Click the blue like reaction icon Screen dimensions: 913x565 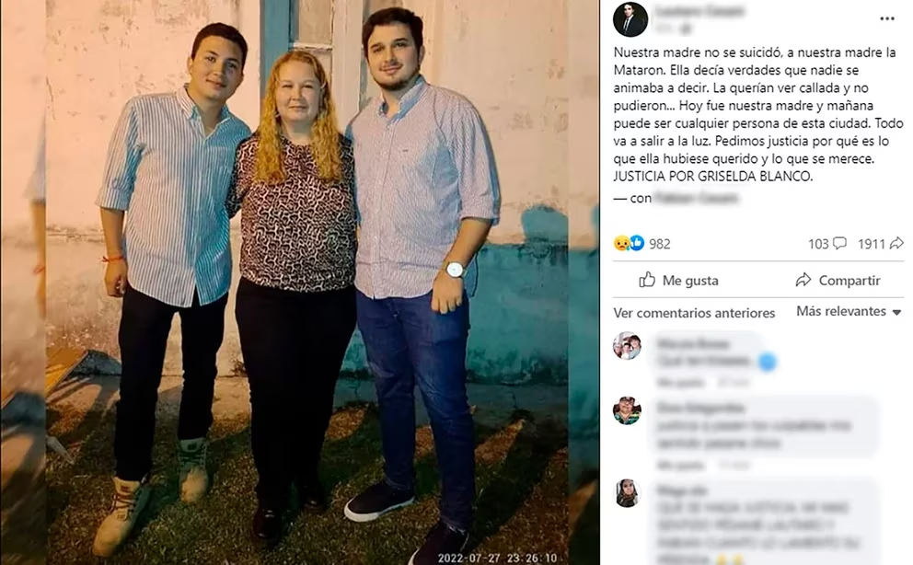click(637, 243)
